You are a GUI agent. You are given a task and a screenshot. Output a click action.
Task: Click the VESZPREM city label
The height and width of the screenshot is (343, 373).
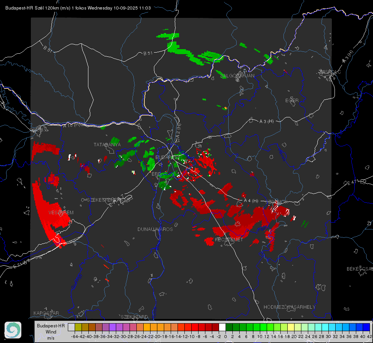point(61,213)
